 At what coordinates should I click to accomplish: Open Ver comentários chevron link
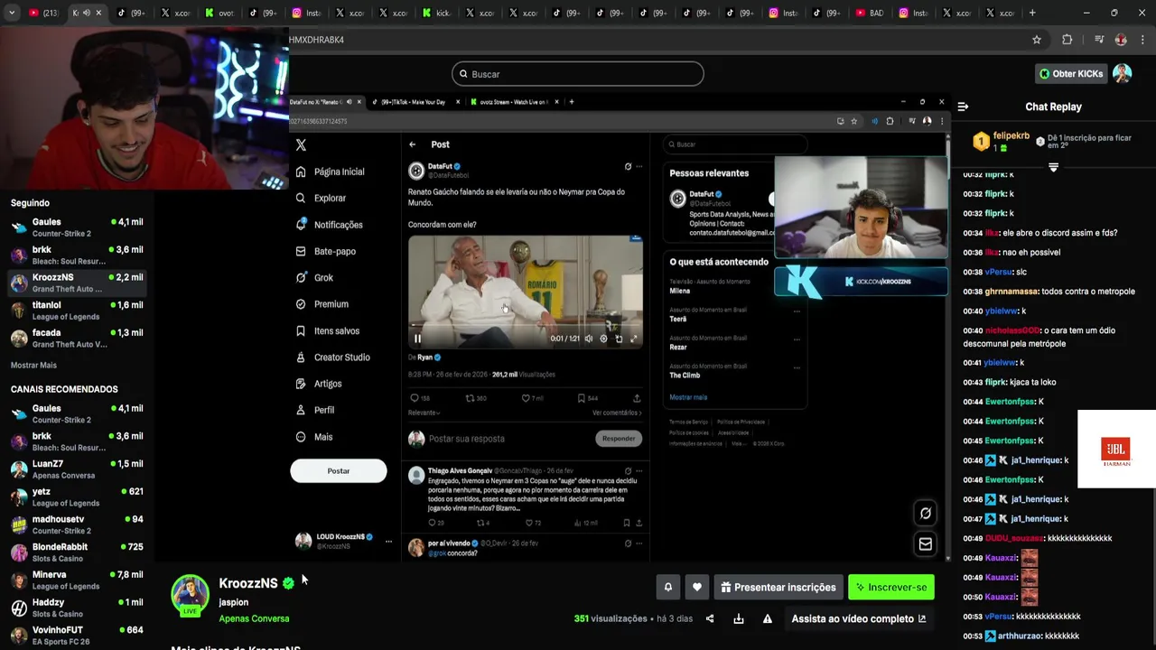tap(617, 413)
